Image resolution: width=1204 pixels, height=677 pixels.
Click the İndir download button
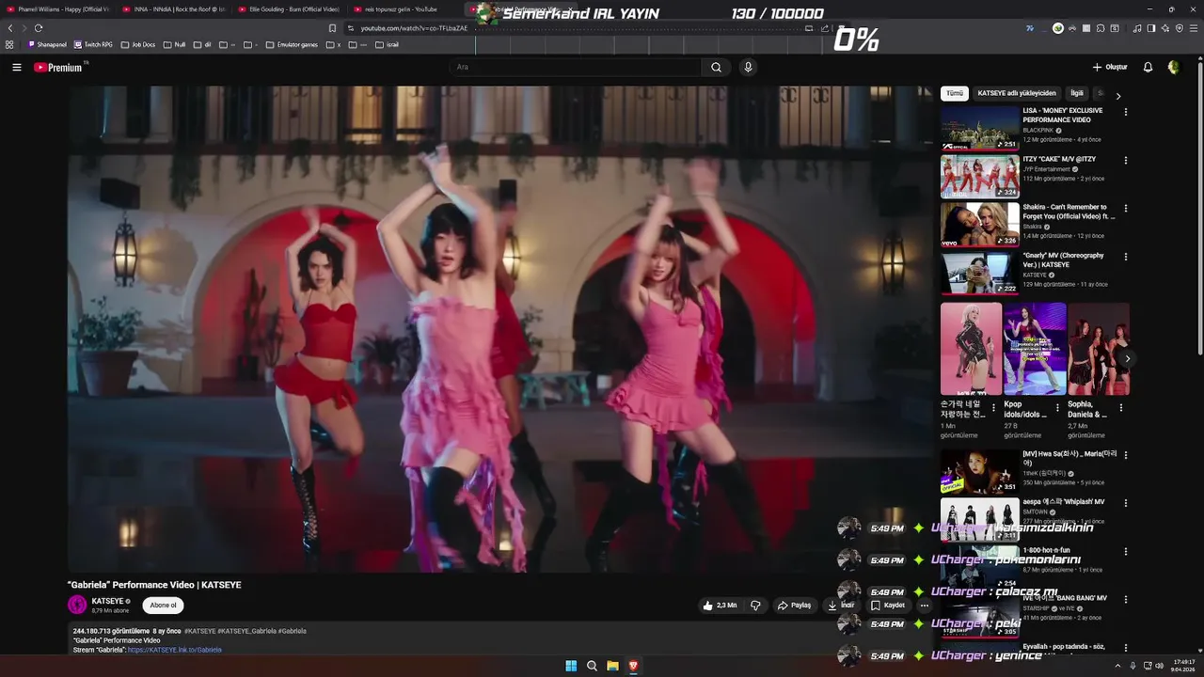point(840,606)
